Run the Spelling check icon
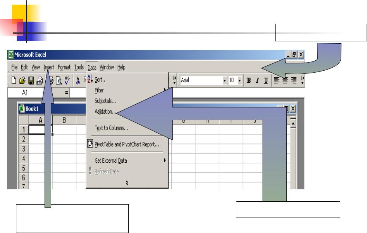Viewport: 367px width, 233px height. [x=67, y=80]
